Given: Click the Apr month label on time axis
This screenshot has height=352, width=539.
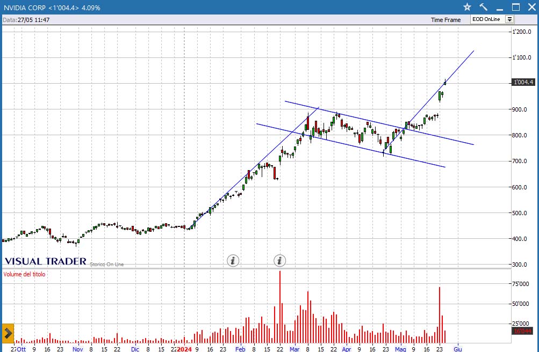Looking at the screenshot, I should click(347, 349).
